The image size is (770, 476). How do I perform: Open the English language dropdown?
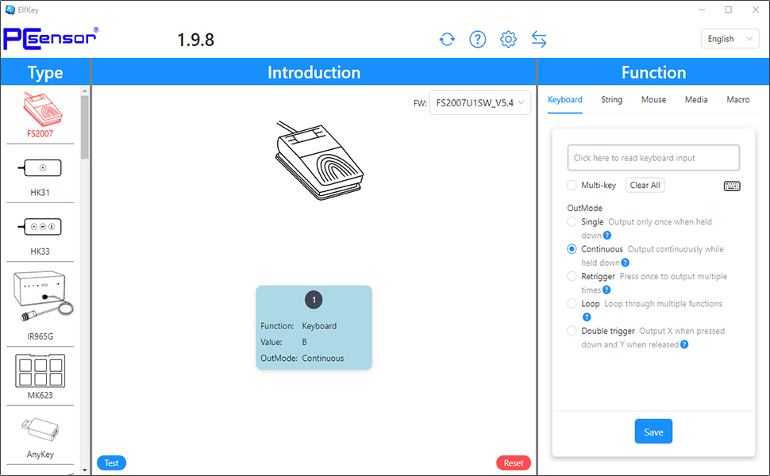click(730, 39)
